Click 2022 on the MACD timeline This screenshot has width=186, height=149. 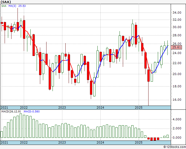24,142
